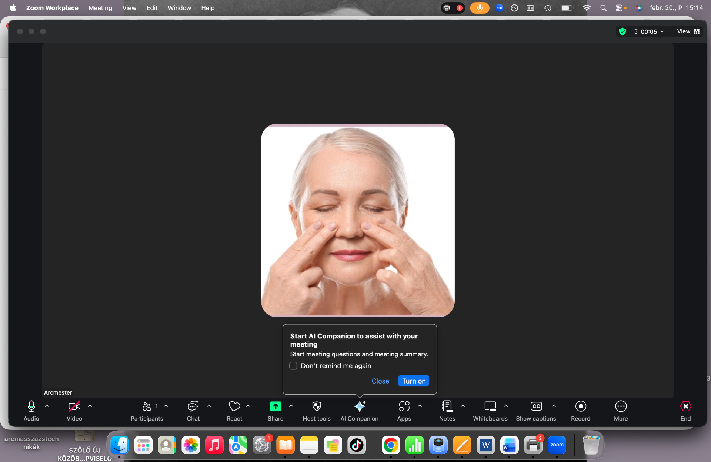Click the Close link in popup

pyautogui.click(x=380, y=381)
